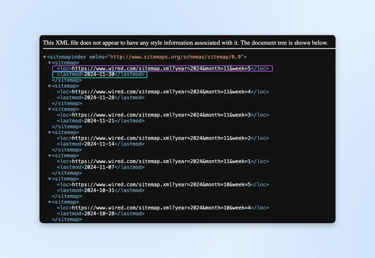Click lastmod date 2024-11-21
The height and width of the screenshot is (258, 375).
click(99, 121)
